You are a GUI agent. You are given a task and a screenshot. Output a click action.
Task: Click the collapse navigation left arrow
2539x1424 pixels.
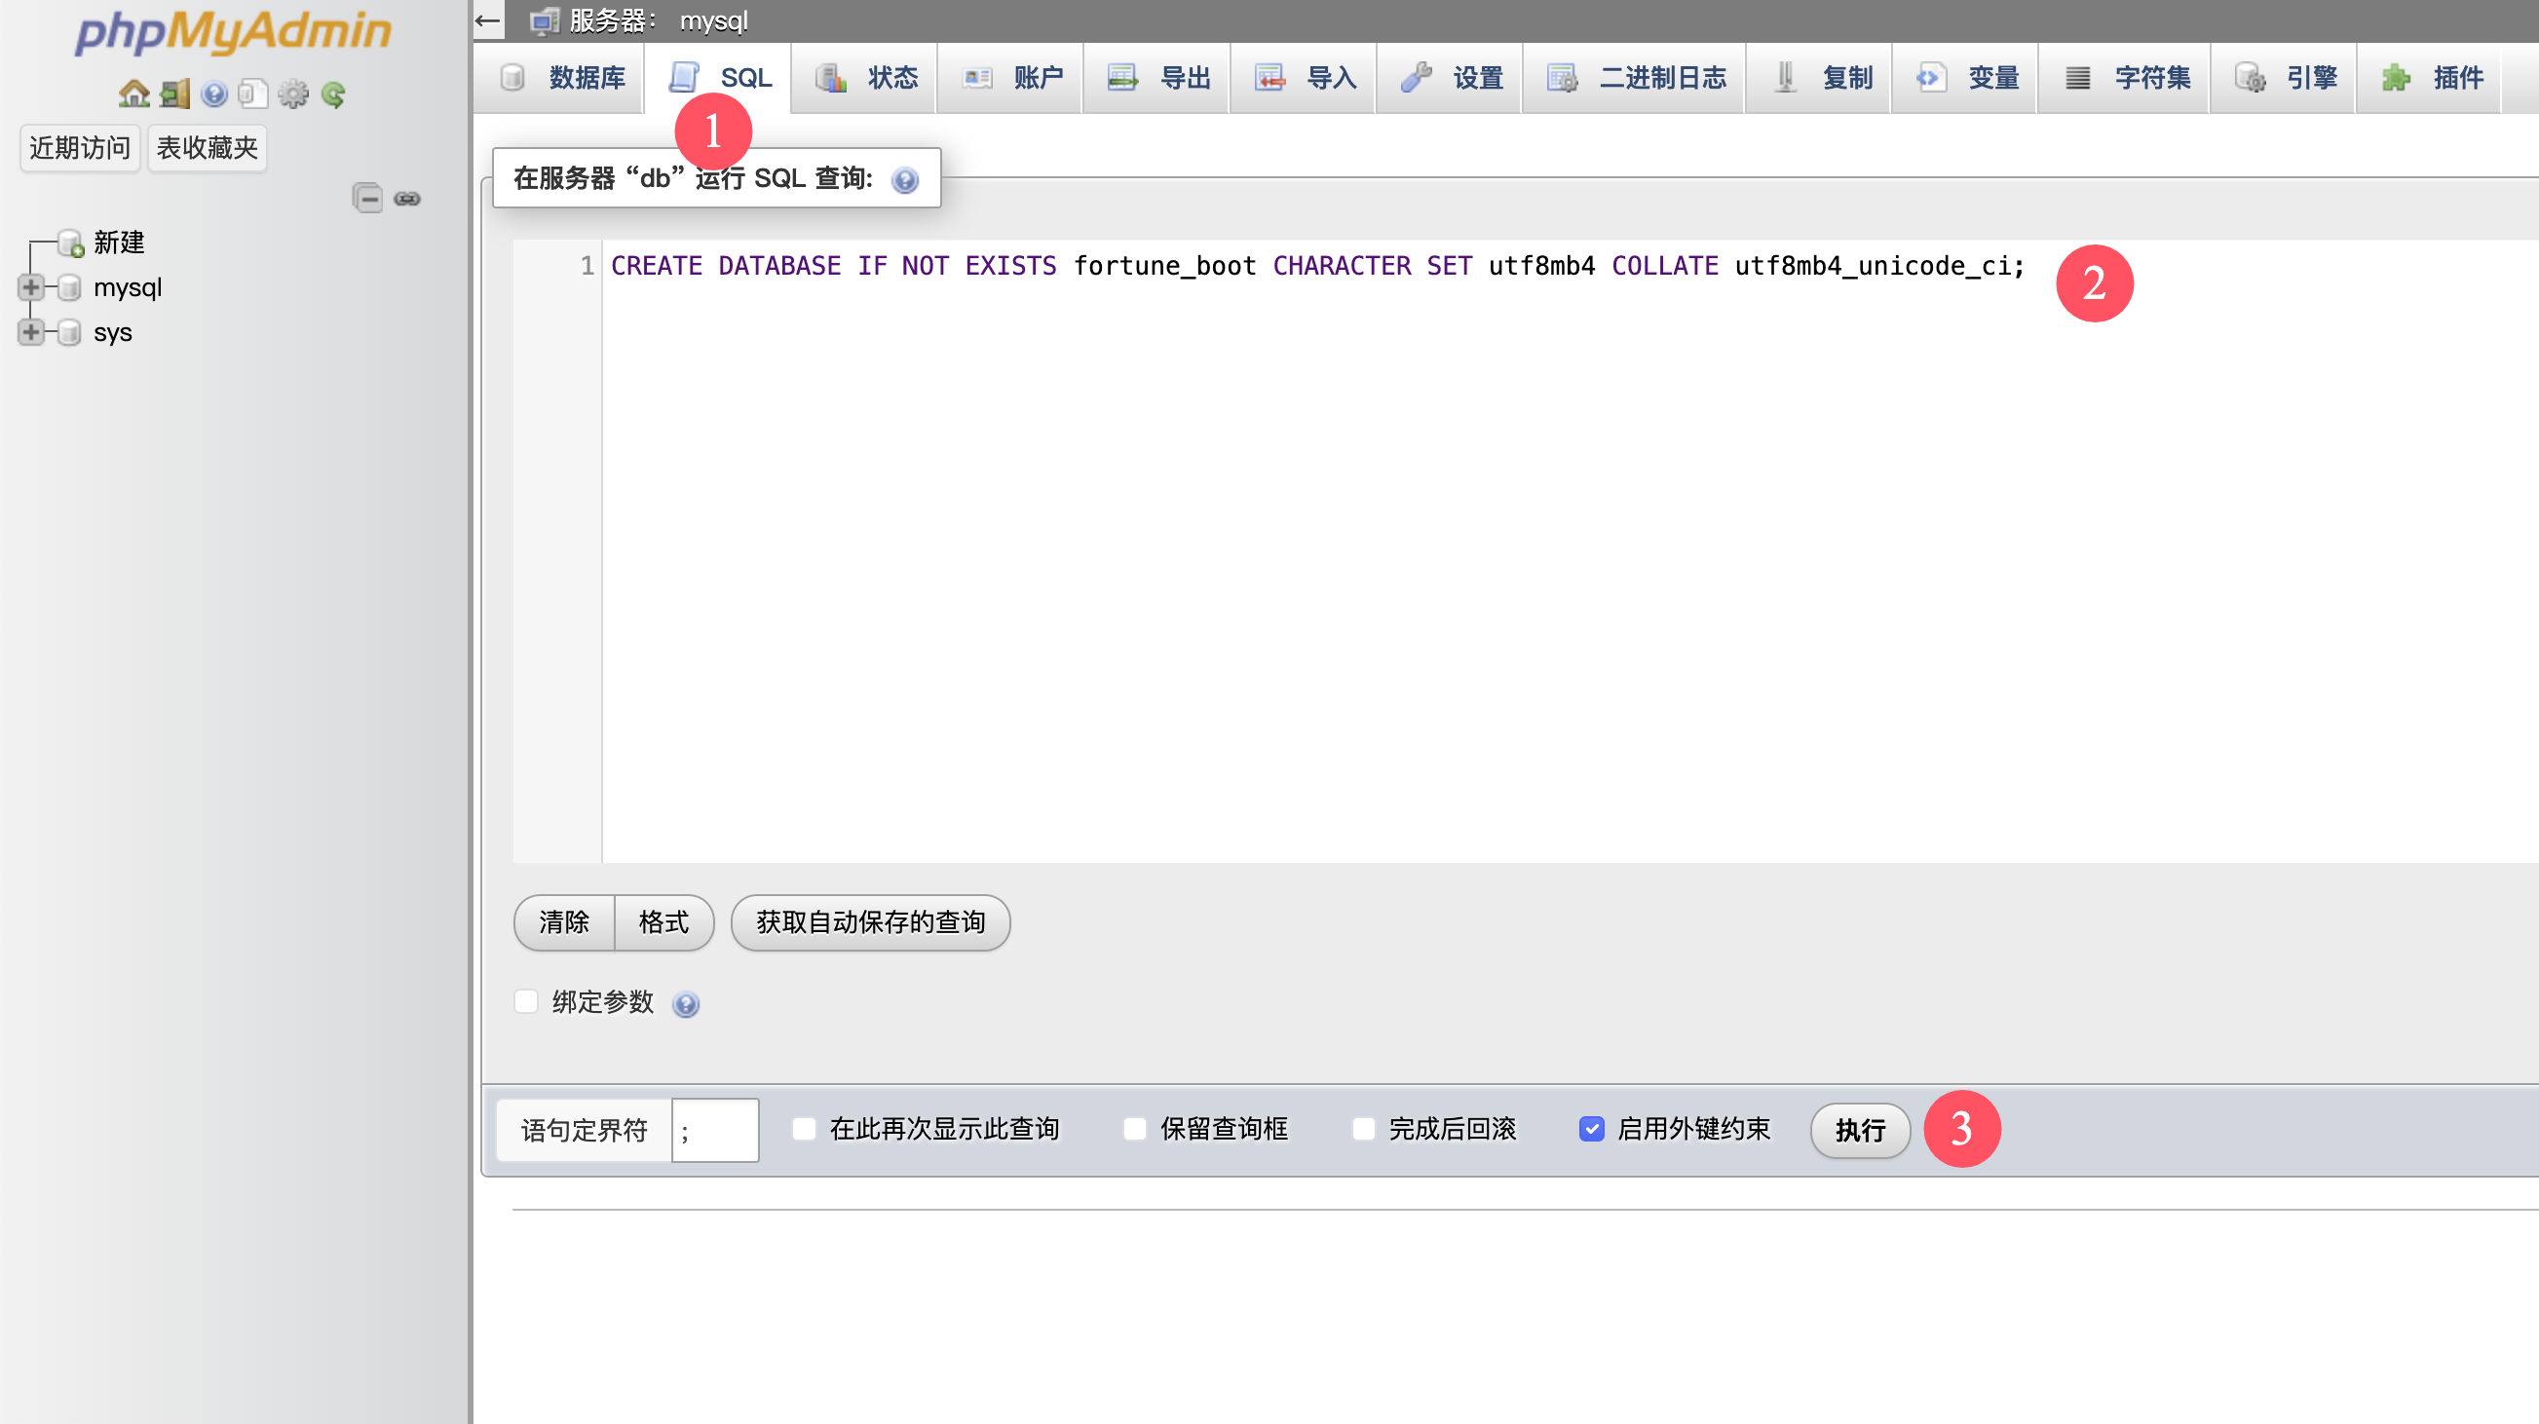[488, 19]
